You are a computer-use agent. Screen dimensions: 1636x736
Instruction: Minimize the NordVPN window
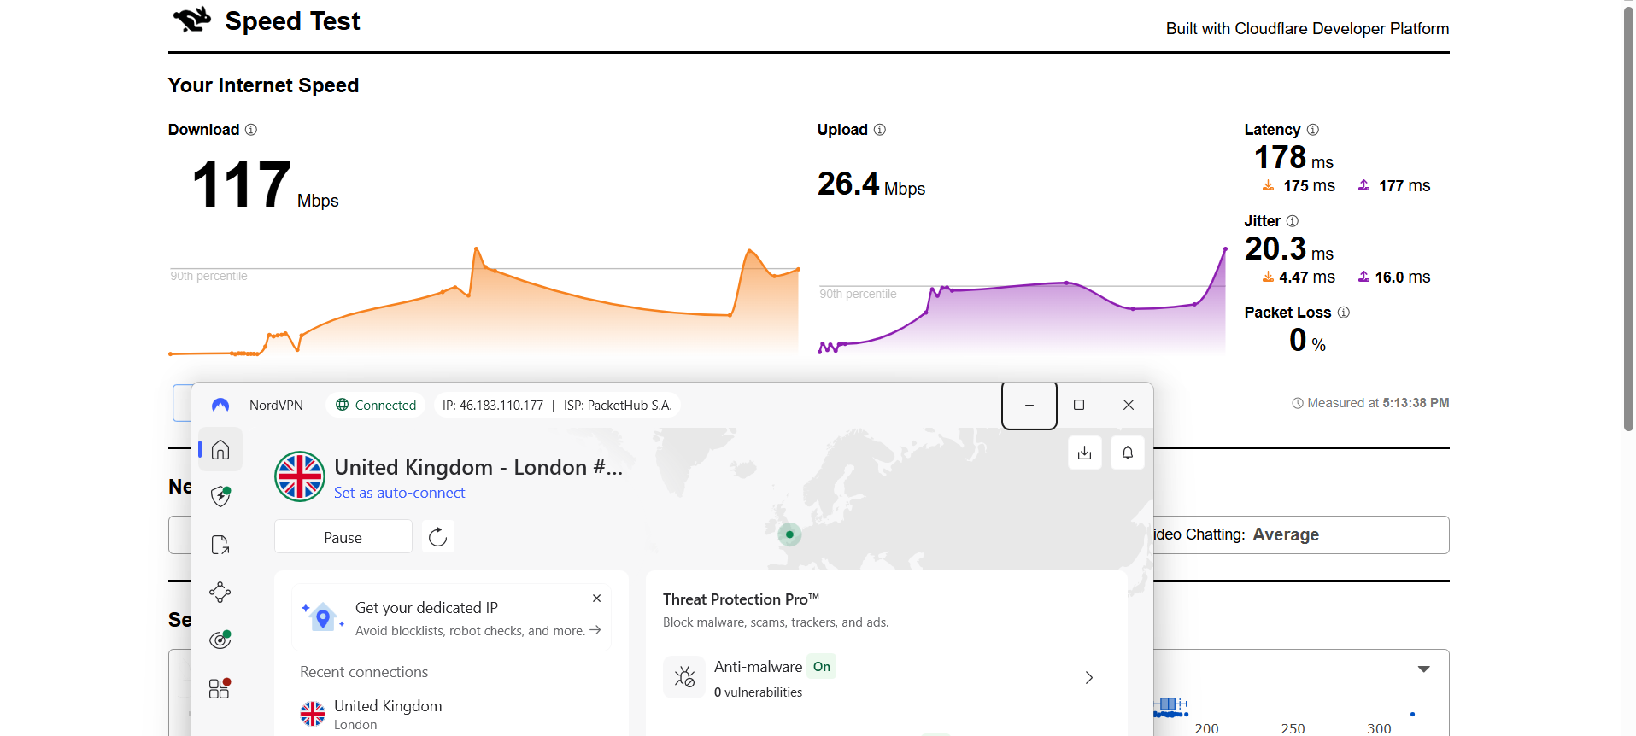click(x=1029, y=406)
